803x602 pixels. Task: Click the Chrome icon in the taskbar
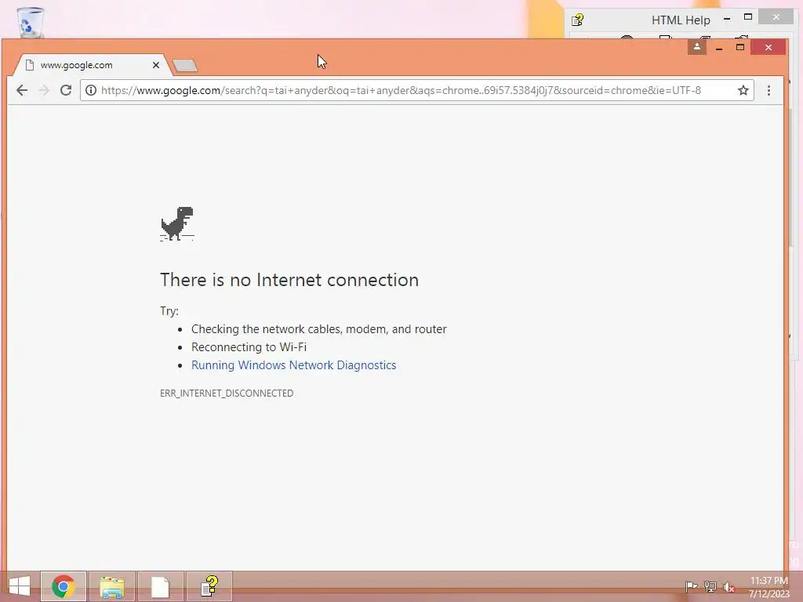64,586
